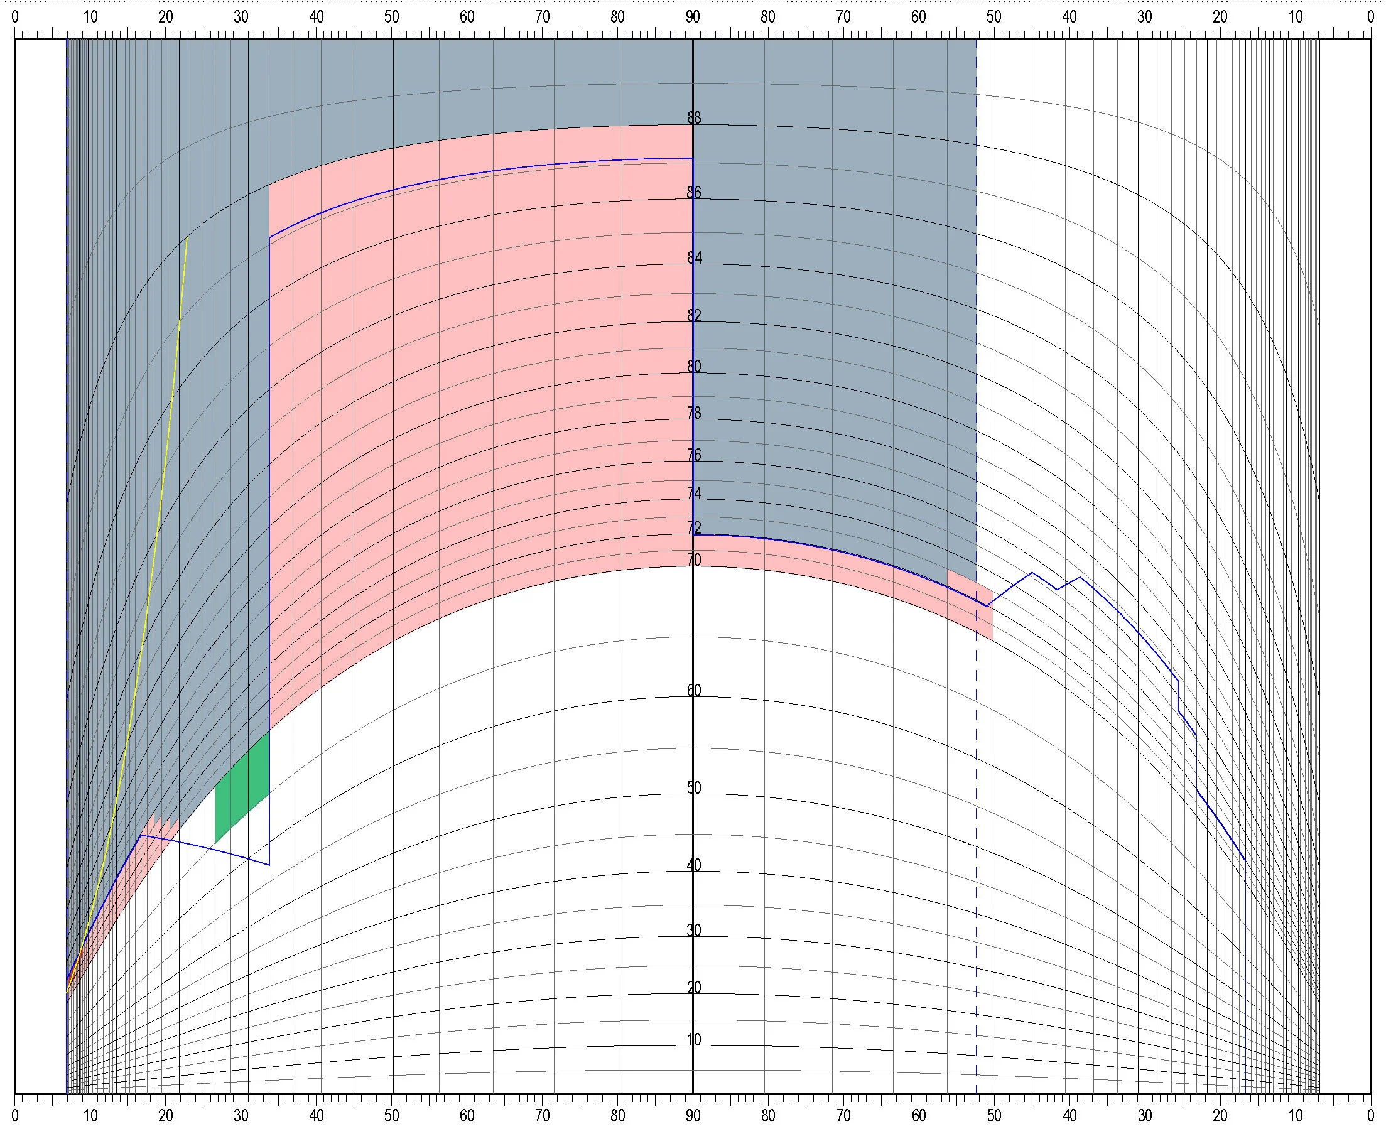
Task: Click the 70 label on the center axis
Action: pyautogui.click(x=694, y=560)
